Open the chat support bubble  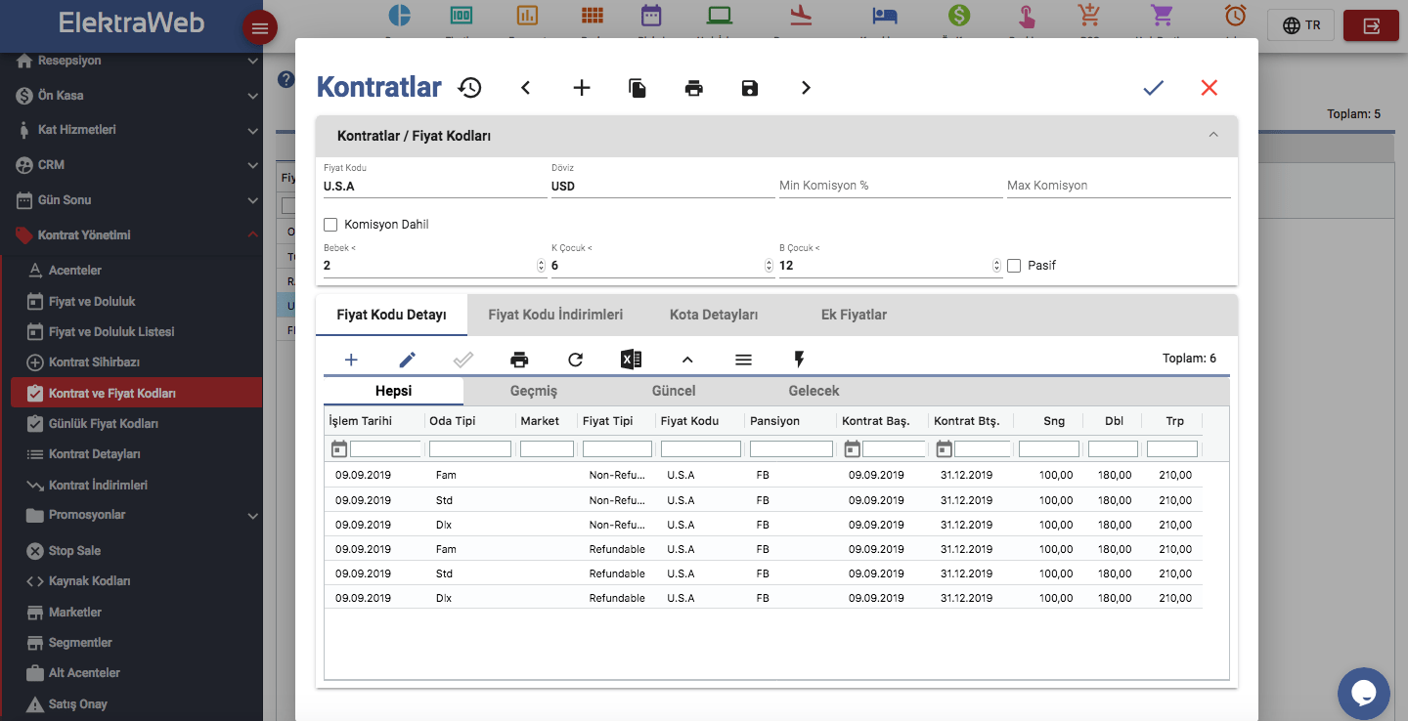(x=1363, y=693)
